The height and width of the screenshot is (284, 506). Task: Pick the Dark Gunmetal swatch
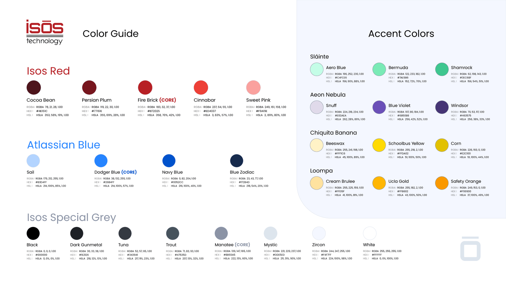click(77, 234)
